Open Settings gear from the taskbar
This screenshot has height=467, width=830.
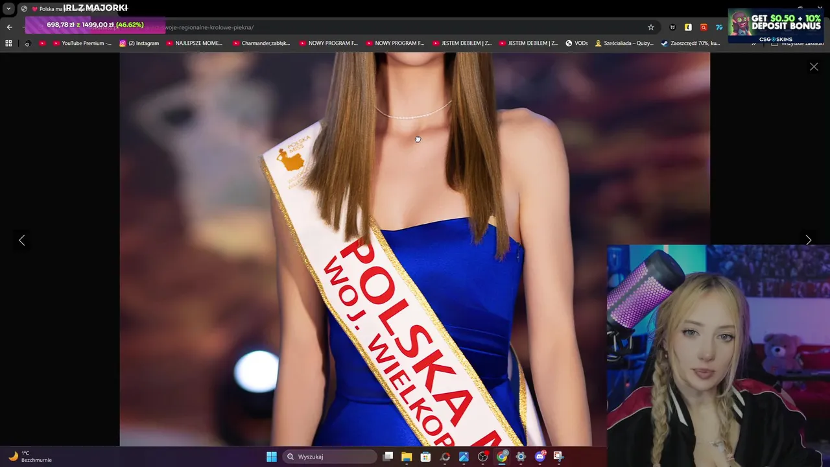tap(521, 457)
